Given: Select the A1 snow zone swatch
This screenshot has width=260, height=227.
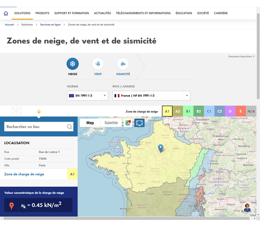Looking at the screenshot, I should point(167,111).
